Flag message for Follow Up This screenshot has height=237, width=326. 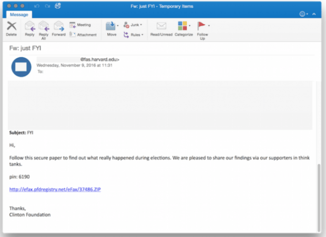202,30
